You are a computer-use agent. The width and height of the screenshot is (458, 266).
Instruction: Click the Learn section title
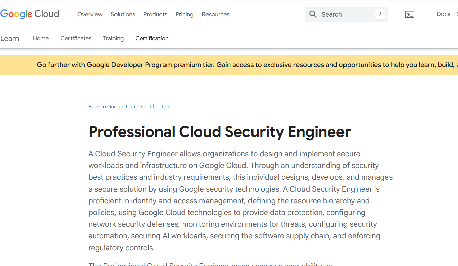[10, 38]
